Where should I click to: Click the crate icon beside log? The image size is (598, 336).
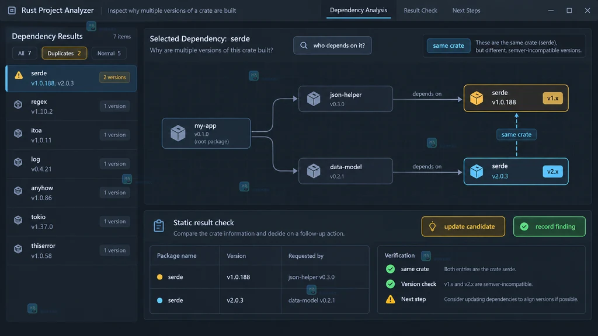point(18,162)
